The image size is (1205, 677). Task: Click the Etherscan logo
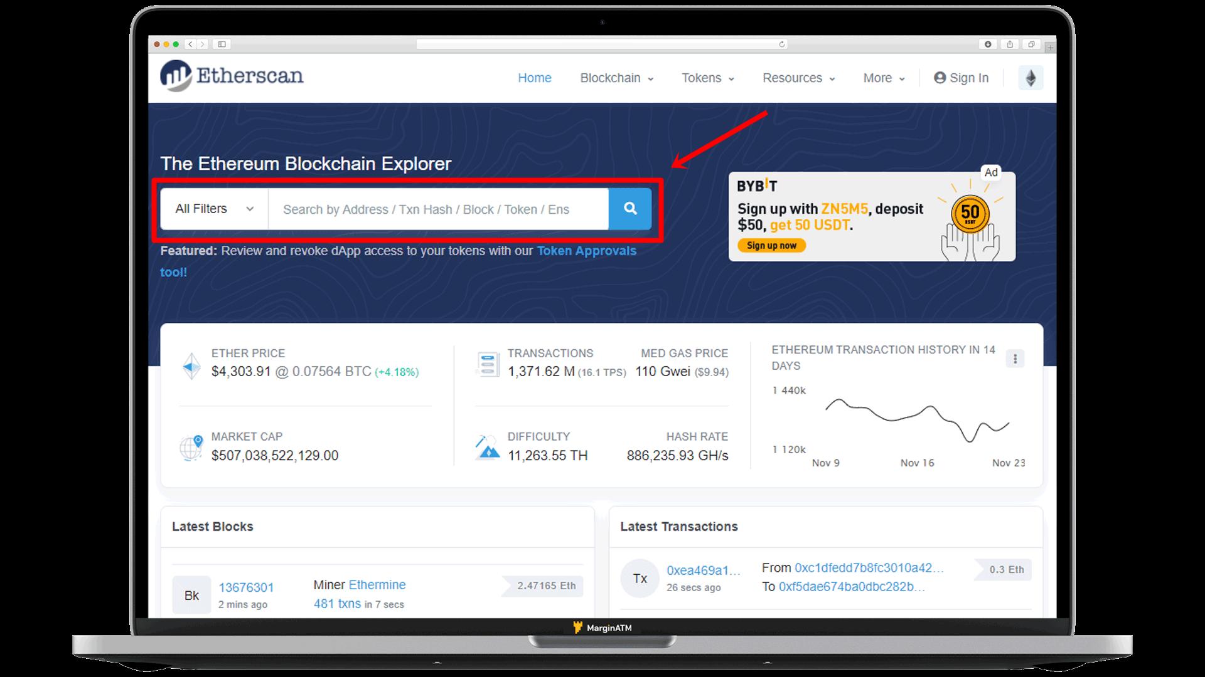point(232,76)
